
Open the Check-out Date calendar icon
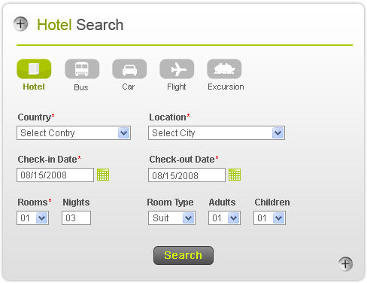tap(235, 175)
